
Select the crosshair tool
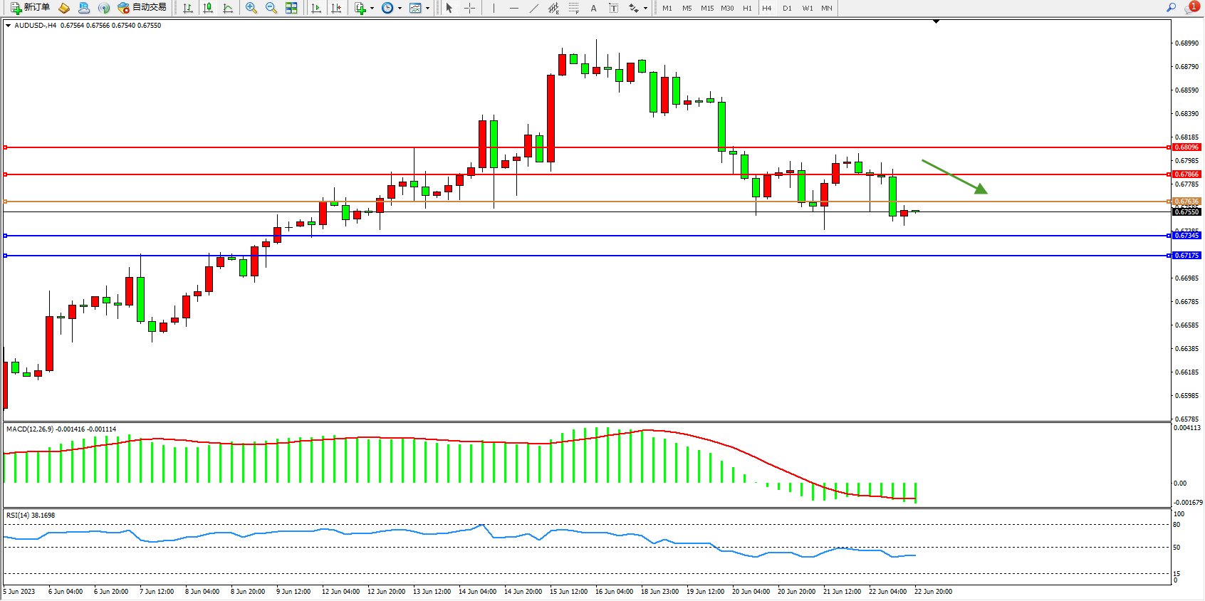[469, 8]
